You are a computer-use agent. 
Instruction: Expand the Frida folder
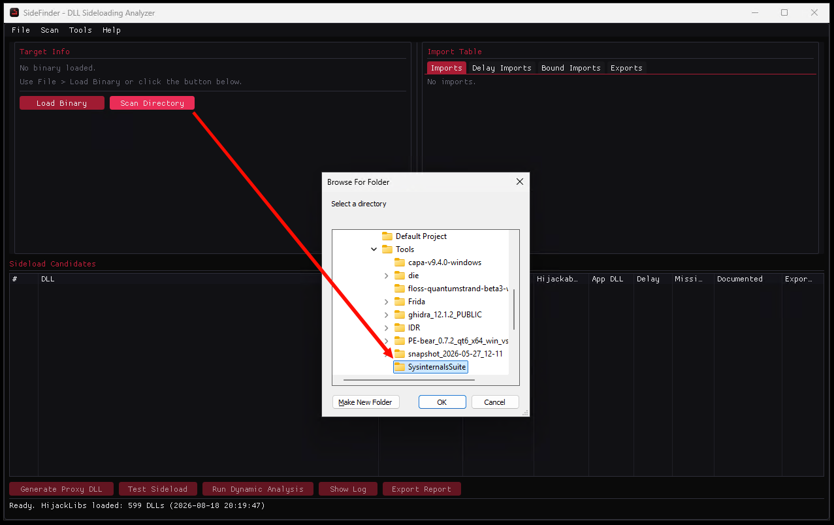coord(387,302)
